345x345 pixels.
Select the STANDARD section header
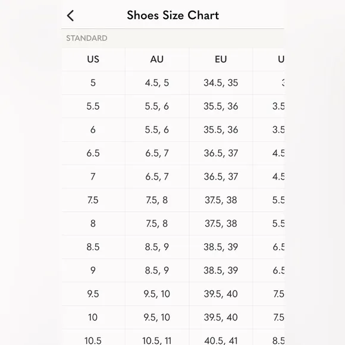(x=87, y=38)
